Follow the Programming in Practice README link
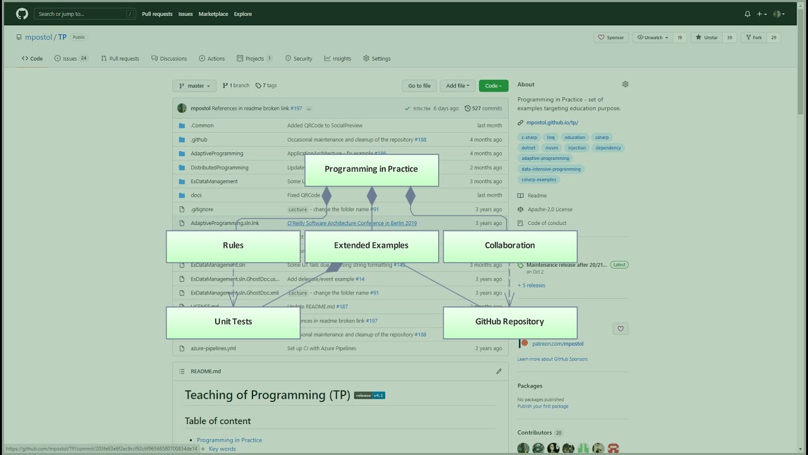The width and height of the screenshot is (808, 455). click(x=229, y=440)
